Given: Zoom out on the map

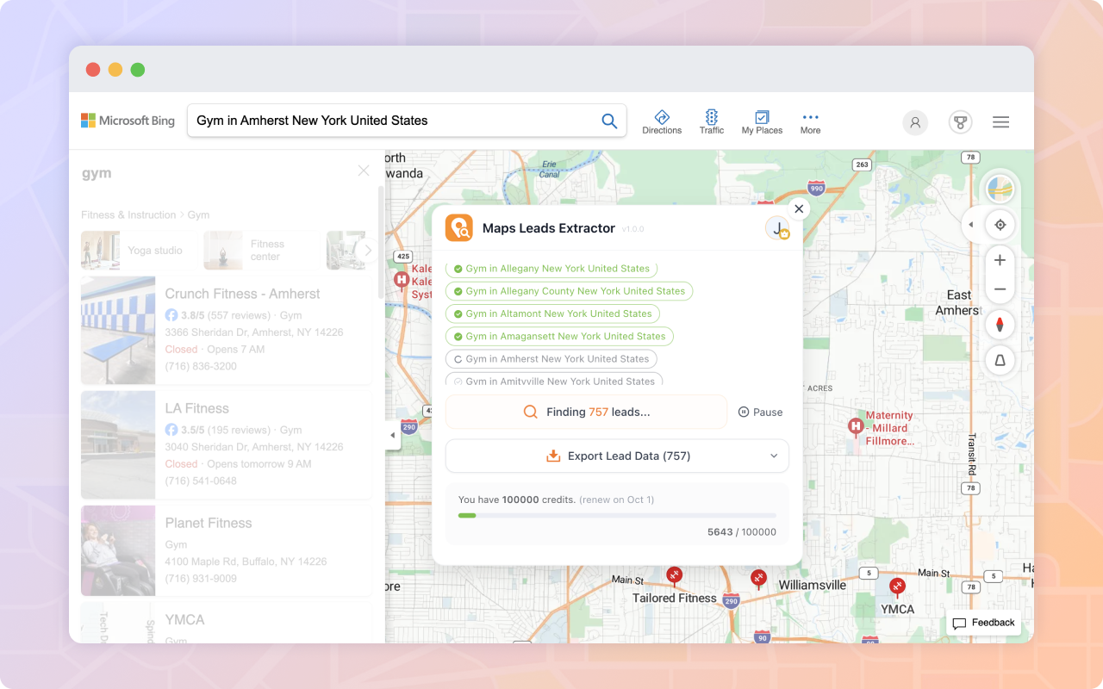Looking at the screenshot, I should (x=1000, y=289).
